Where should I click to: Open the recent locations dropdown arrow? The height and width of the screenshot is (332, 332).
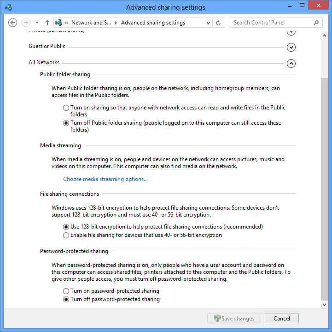[x=37, y=23]
